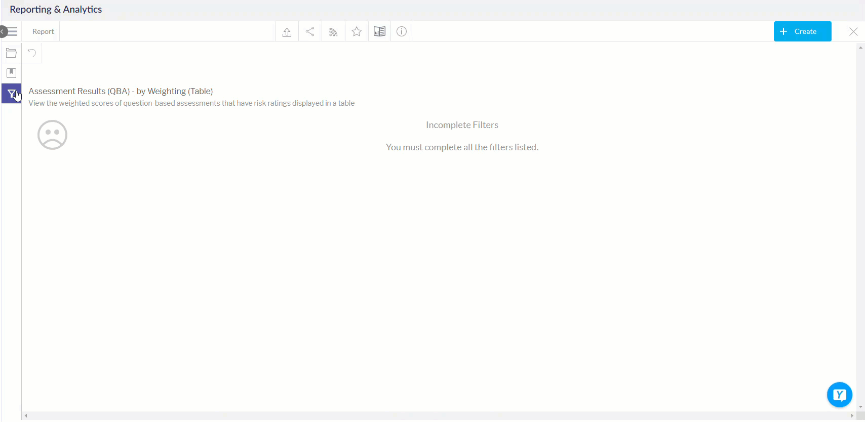This screenshot has width=865, height=422.
Task: Open the filter panel in the sidebar
Action: (x=11, y=94)
